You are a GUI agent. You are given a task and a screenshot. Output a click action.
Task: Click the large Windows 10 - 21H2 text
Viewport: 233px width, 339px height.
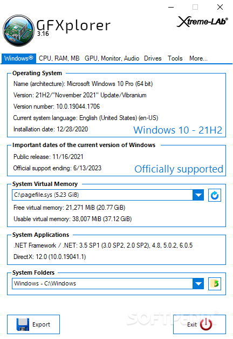click(x=178, y=130)
